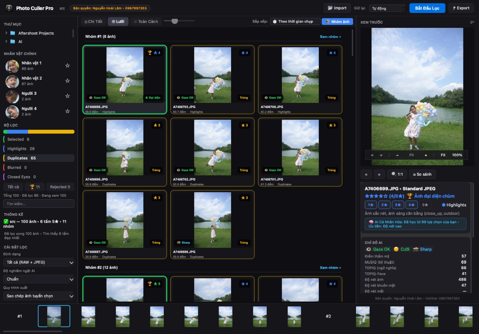Screen dimensions: 479x334
Task: Click the Tìm kiếm search field
Action: tap(39, 204)
